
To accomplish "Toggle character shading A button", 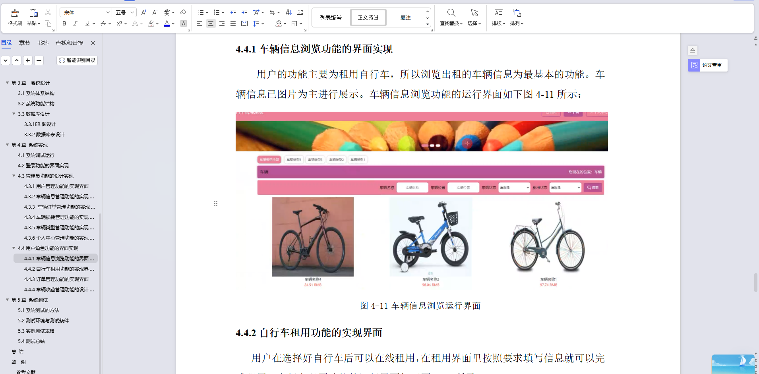I will (183, 23).
